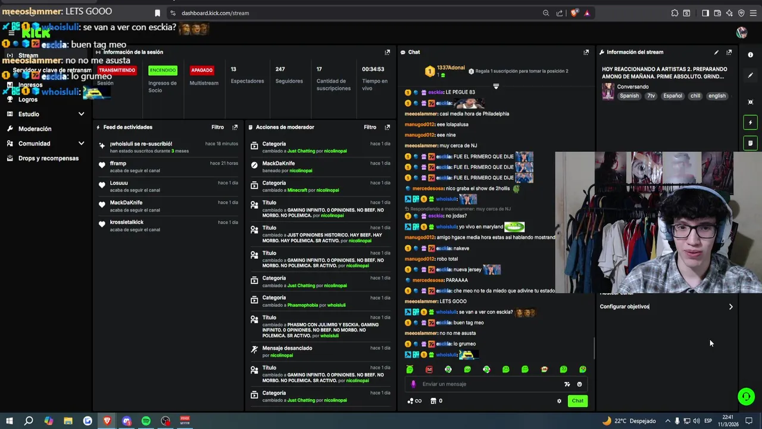Click the lightning bolt icon in right sidebar
The image size is (762, 429).
[x=750, y=123]
